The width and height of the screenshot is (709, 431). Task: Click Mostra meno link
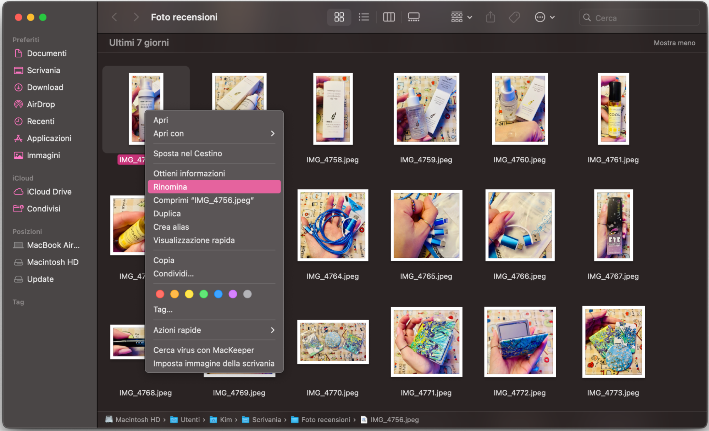674,43
